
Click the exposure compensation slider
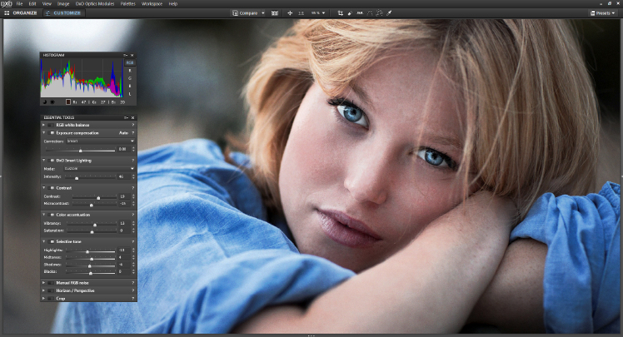(x=81, y=151)
